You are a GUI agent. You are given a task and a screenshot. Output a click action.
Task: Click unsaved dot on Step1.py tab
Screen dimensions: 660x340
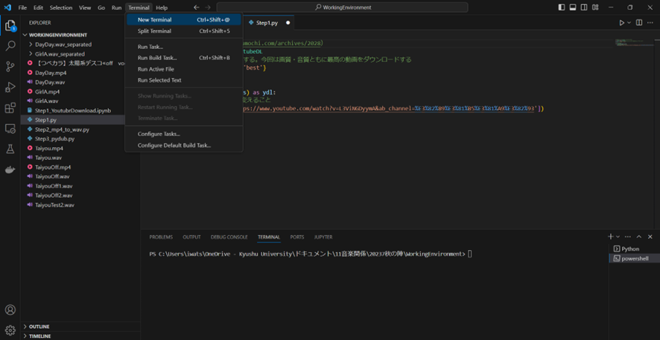(x=288, y=23)
